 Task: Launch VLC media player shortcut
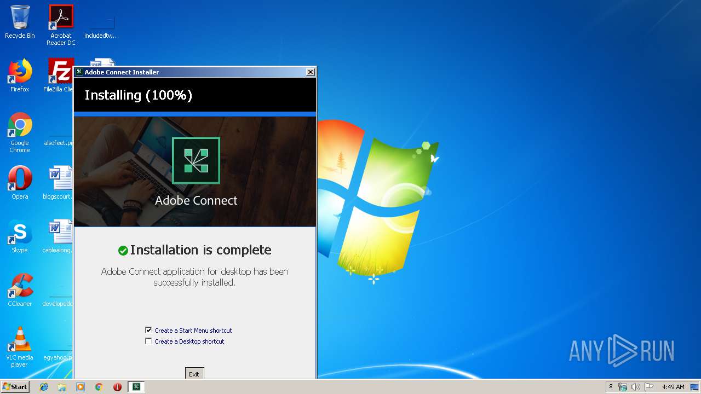20,347
